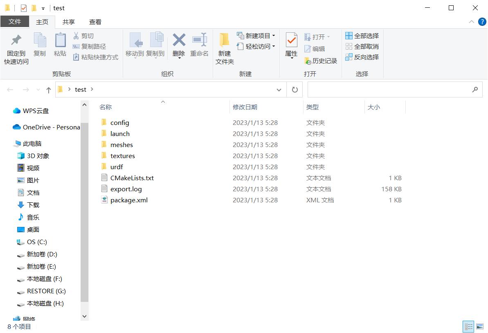Click Select All (全部选择) button

362,36
